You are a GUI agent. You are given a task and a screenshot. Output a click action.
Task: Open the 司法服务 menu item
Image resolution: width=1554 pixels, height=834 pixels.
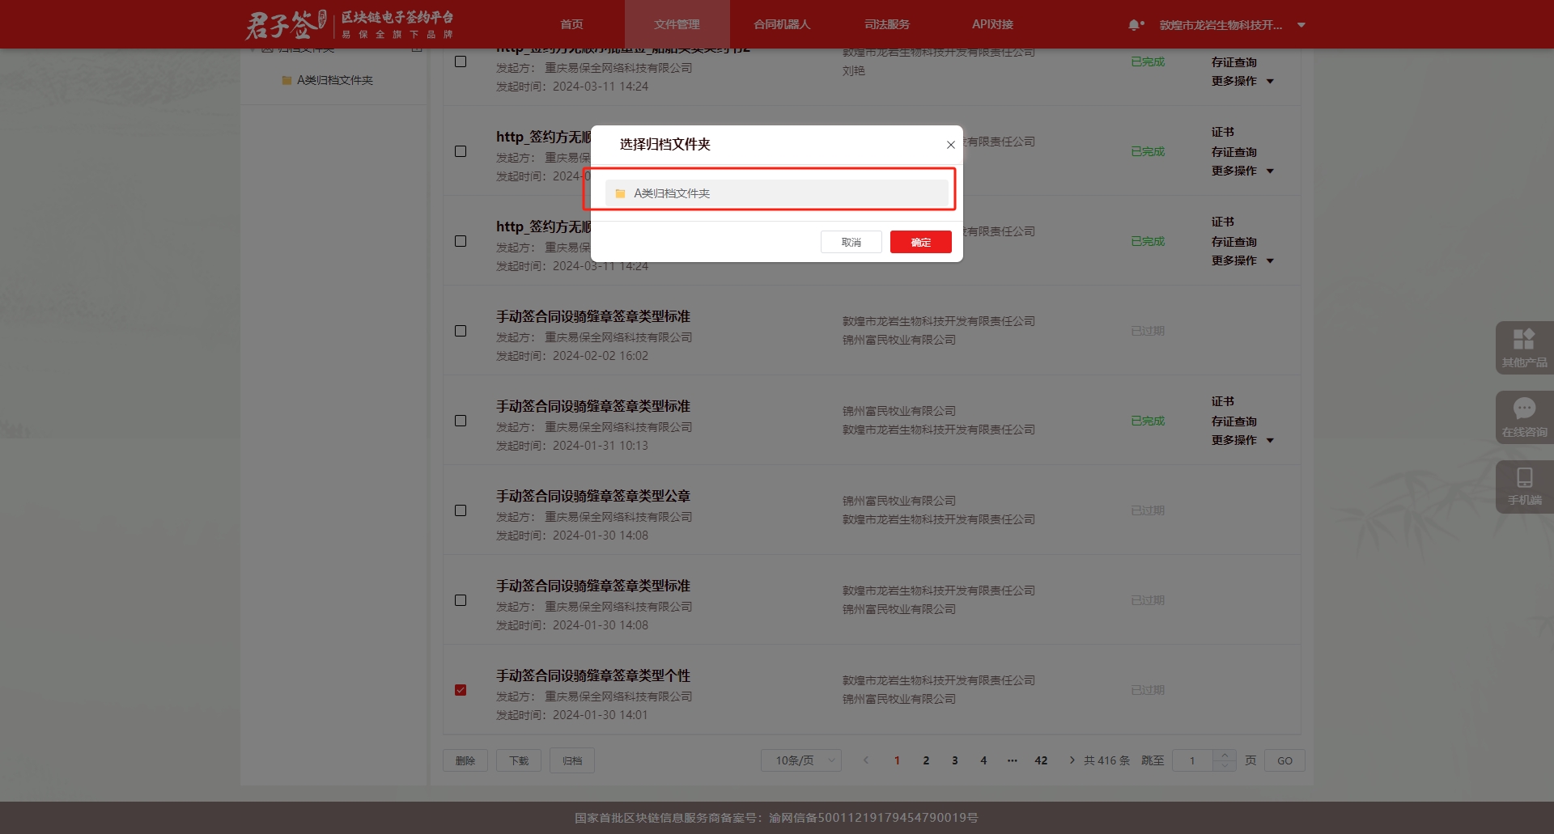(x=887, y=24)
